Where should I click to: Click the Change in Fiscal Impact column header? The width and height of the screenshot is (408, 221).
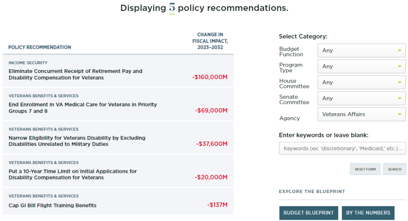210,41
